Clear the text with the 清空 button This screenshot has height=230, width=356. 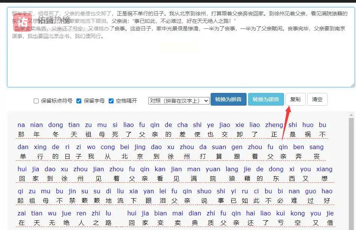click(x=317, y=99)
